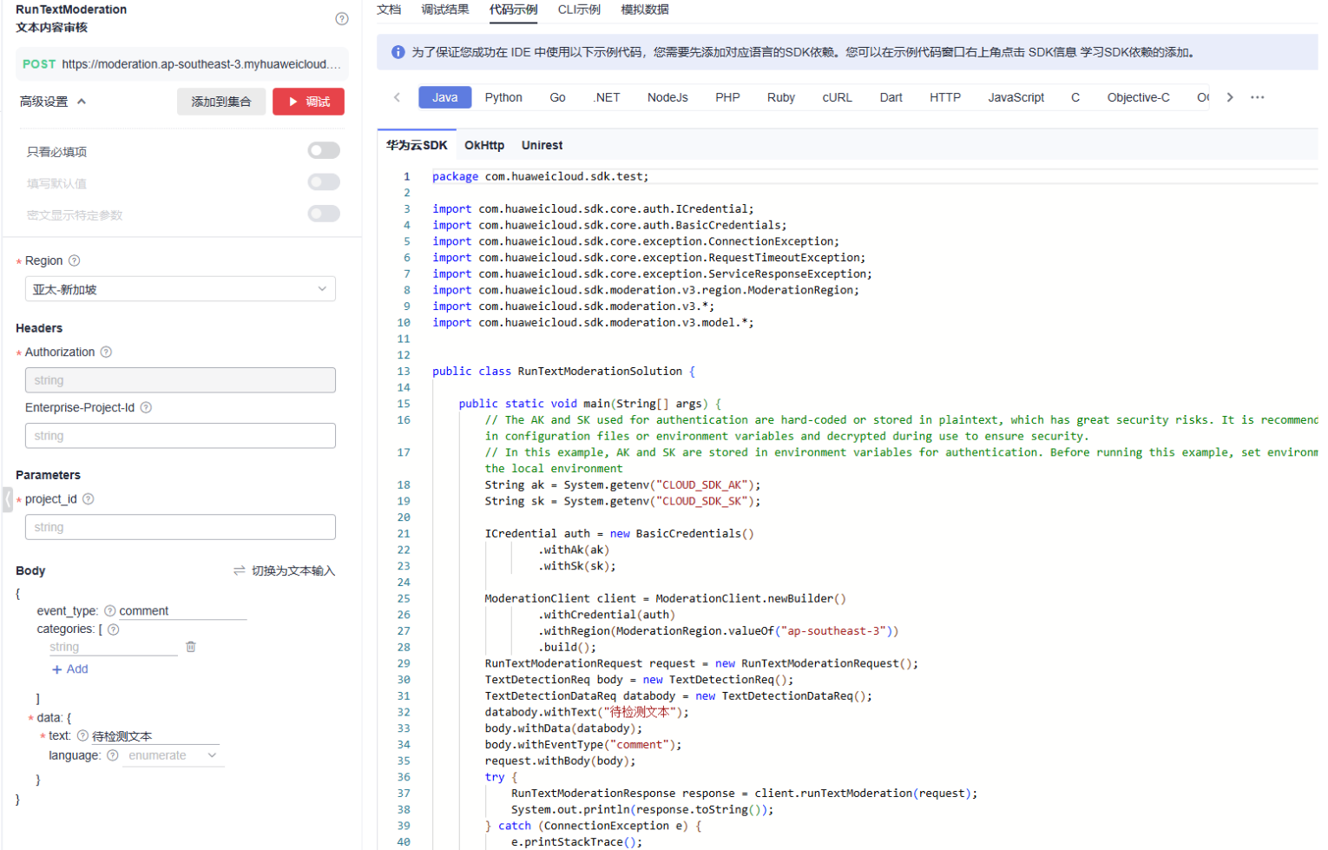Select the Ruby language tab
The image size is (1328, 850).
781,97
